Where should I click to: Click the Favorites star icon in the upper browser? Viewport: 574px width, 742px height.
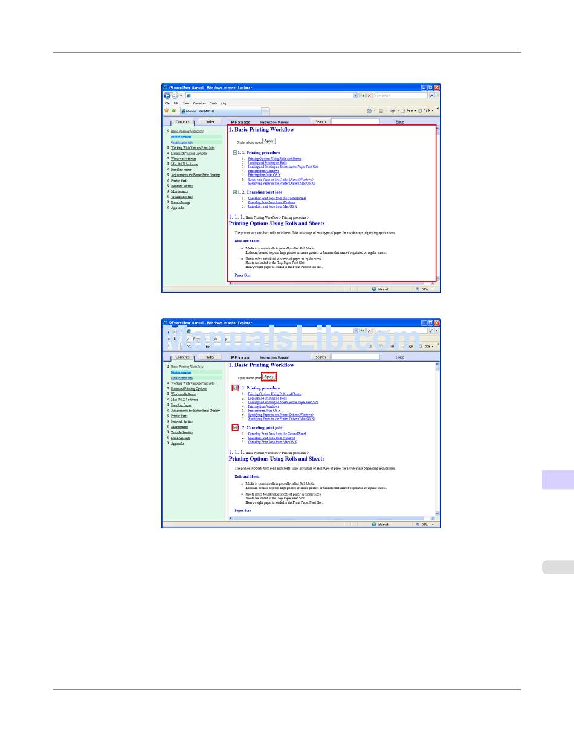point(167,110)
